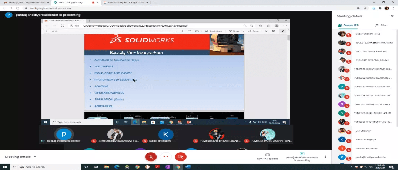
Task: Open File Explorer from the local taskbar
Action: 107,167
